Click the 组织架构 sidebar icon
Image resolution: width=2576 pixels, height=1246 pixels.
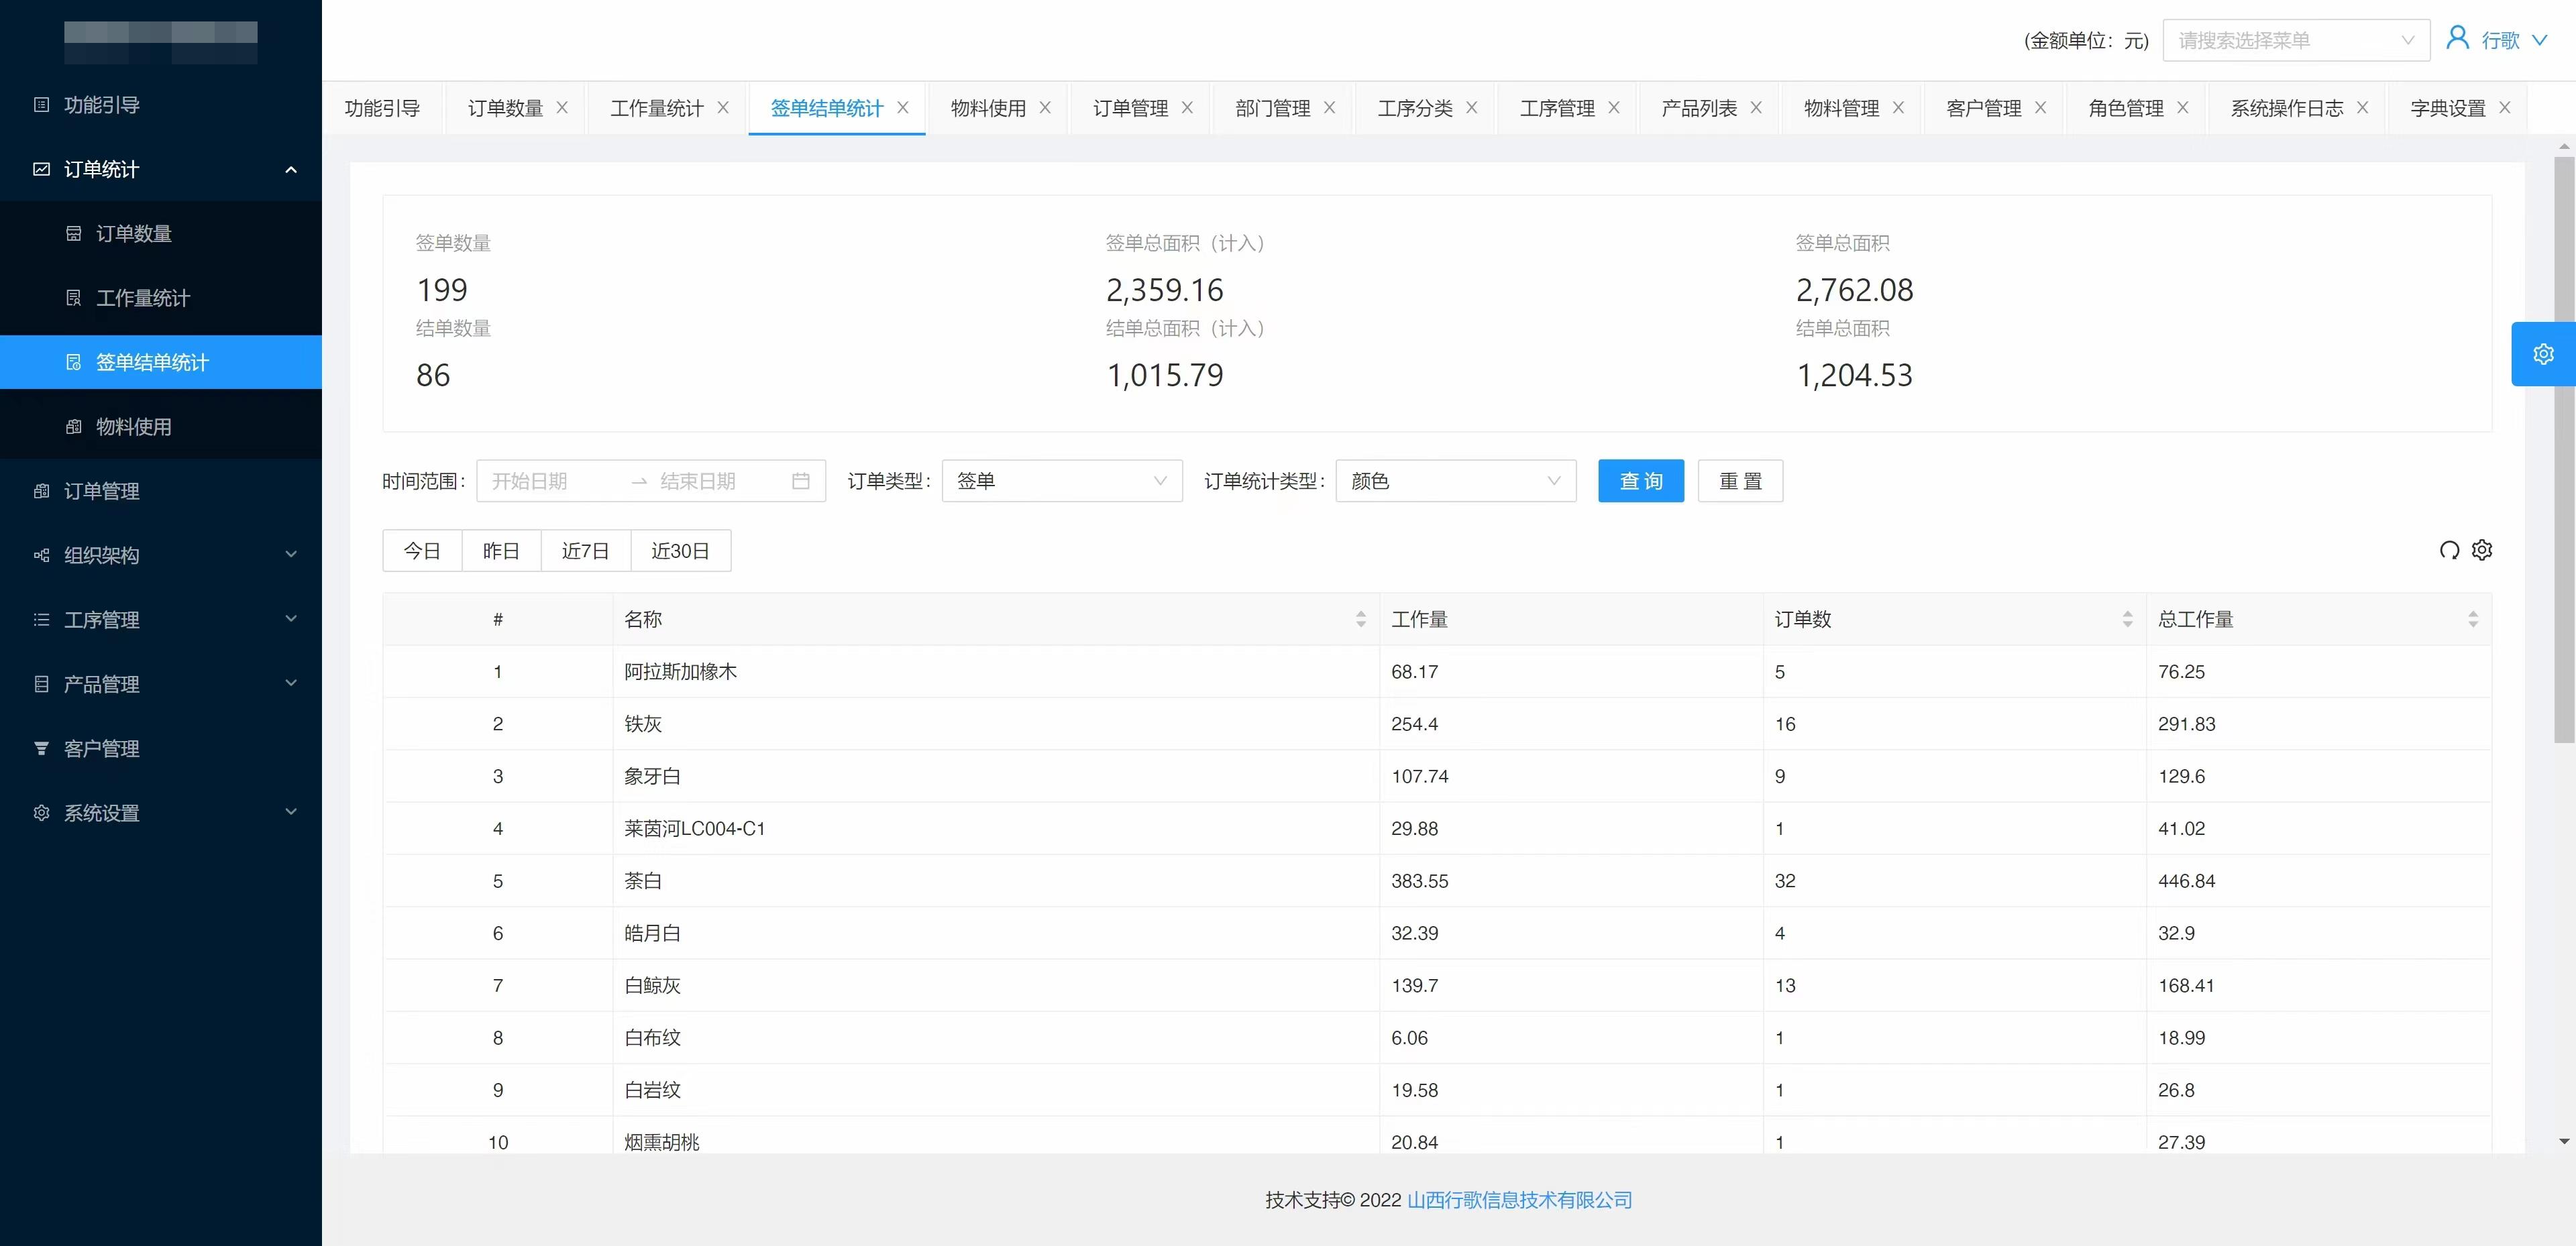[41, 555]
